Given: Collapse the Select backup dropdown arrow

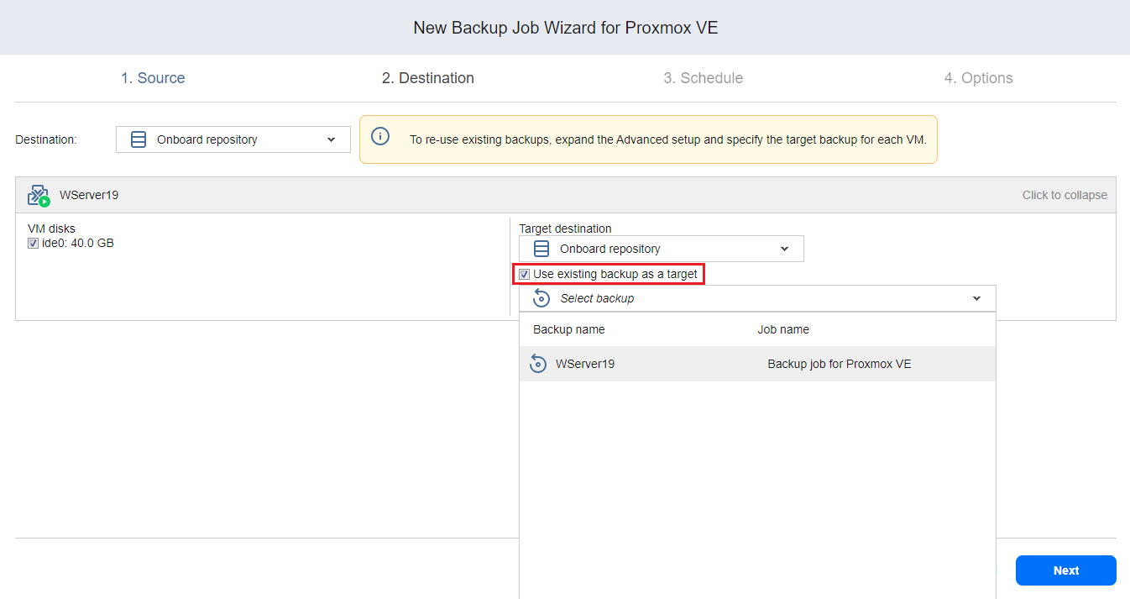Looking at the screenshot, I should click(x=976, y=298).
